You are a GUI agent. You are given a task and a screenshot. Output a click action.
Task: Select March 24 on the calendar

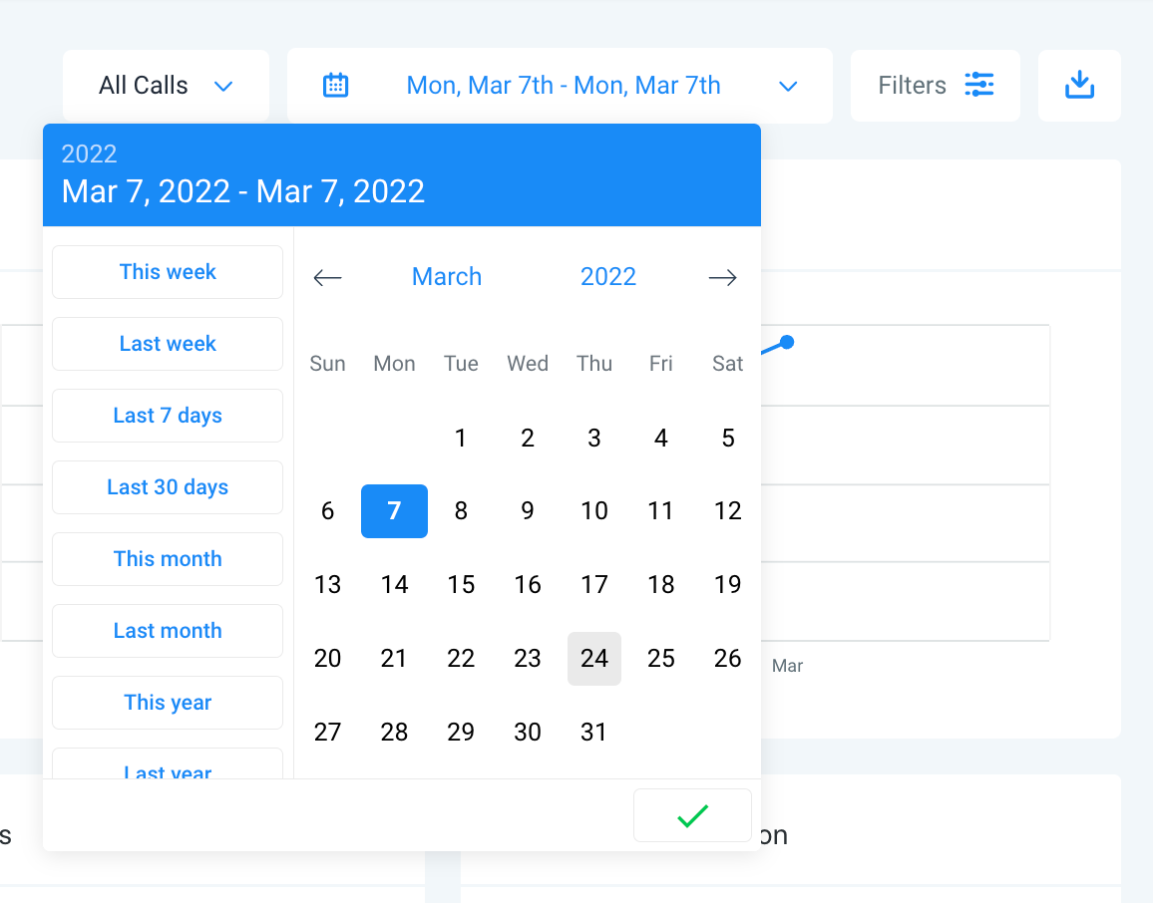[x=594, y=659]
